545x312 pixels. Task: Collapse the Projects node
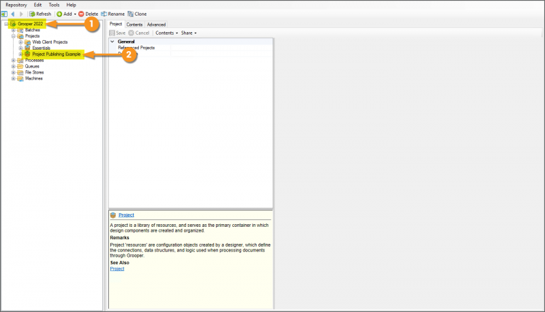[13, 36]
